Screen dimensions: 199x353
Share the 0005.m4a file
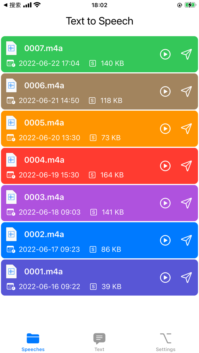186,129
